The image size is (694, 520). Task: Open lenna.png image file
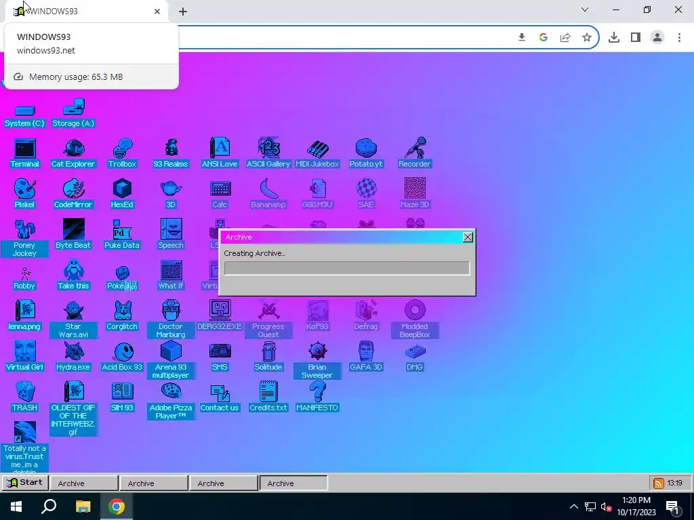coord(25,316)
